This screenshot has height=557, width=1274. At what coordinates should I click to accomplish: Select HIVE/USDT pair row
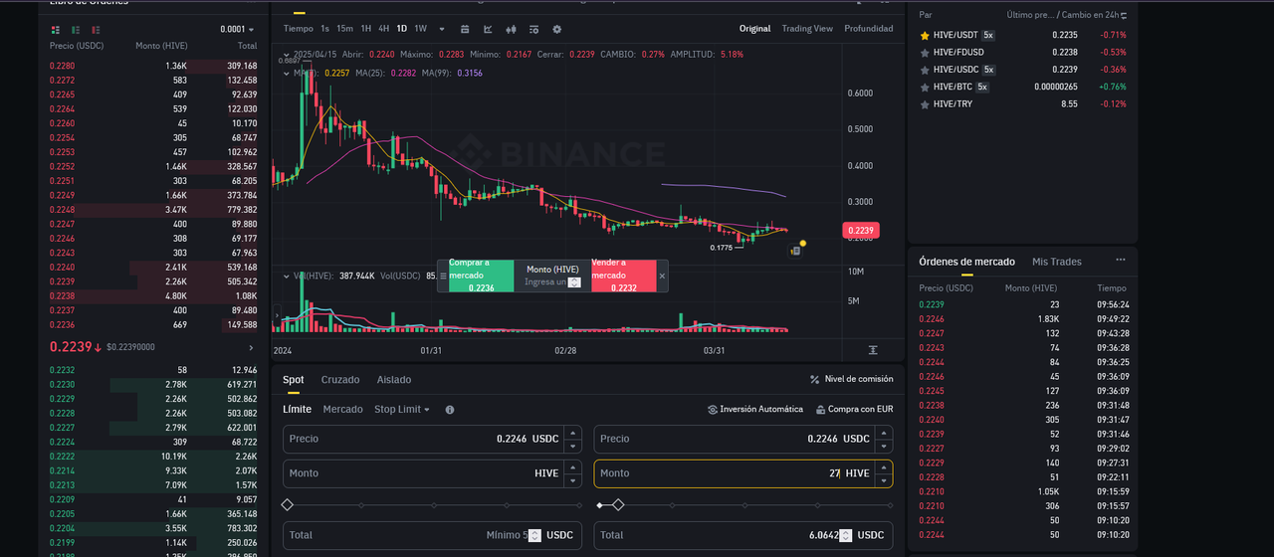1022,35
